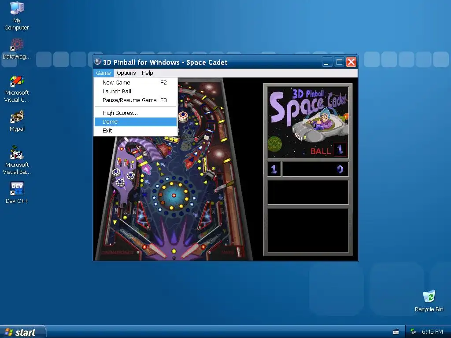451x338 pixels.
Task: Click the blue circular center target
Action: 173,195
